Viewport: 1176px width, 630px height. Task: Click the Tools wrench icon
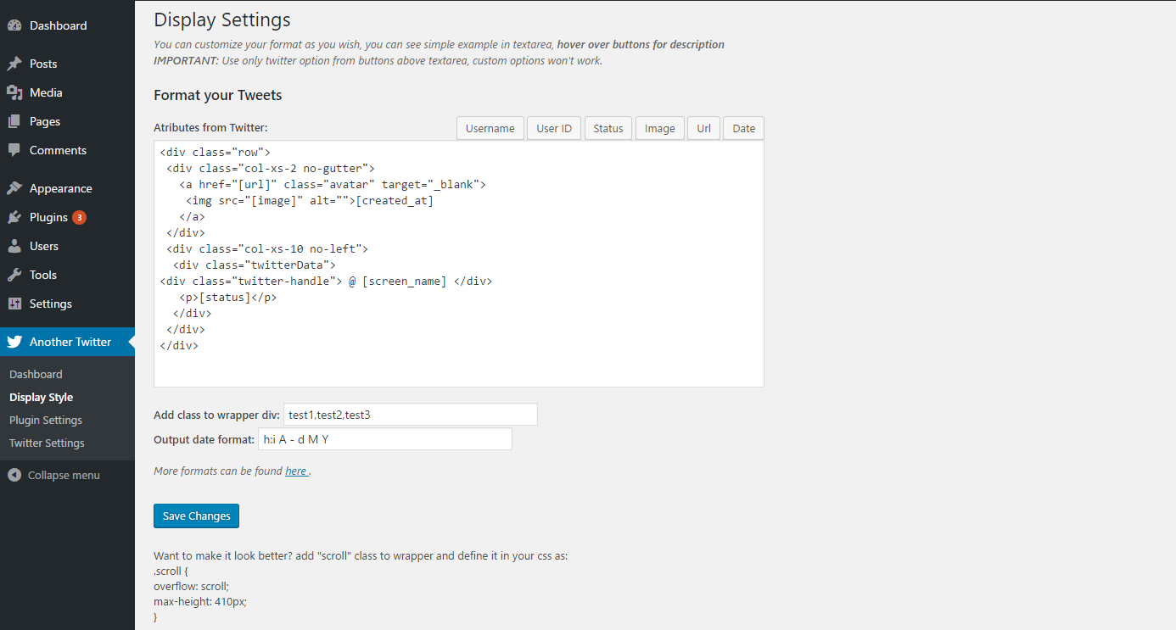click(x=14, y=275)
